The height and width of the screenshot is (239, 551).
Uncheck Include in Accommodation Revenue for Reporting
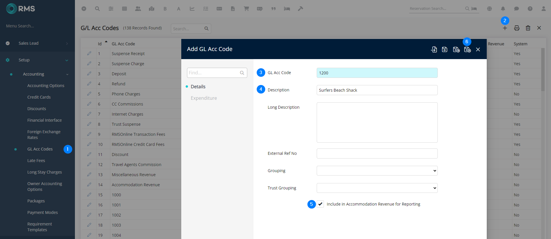320,204
